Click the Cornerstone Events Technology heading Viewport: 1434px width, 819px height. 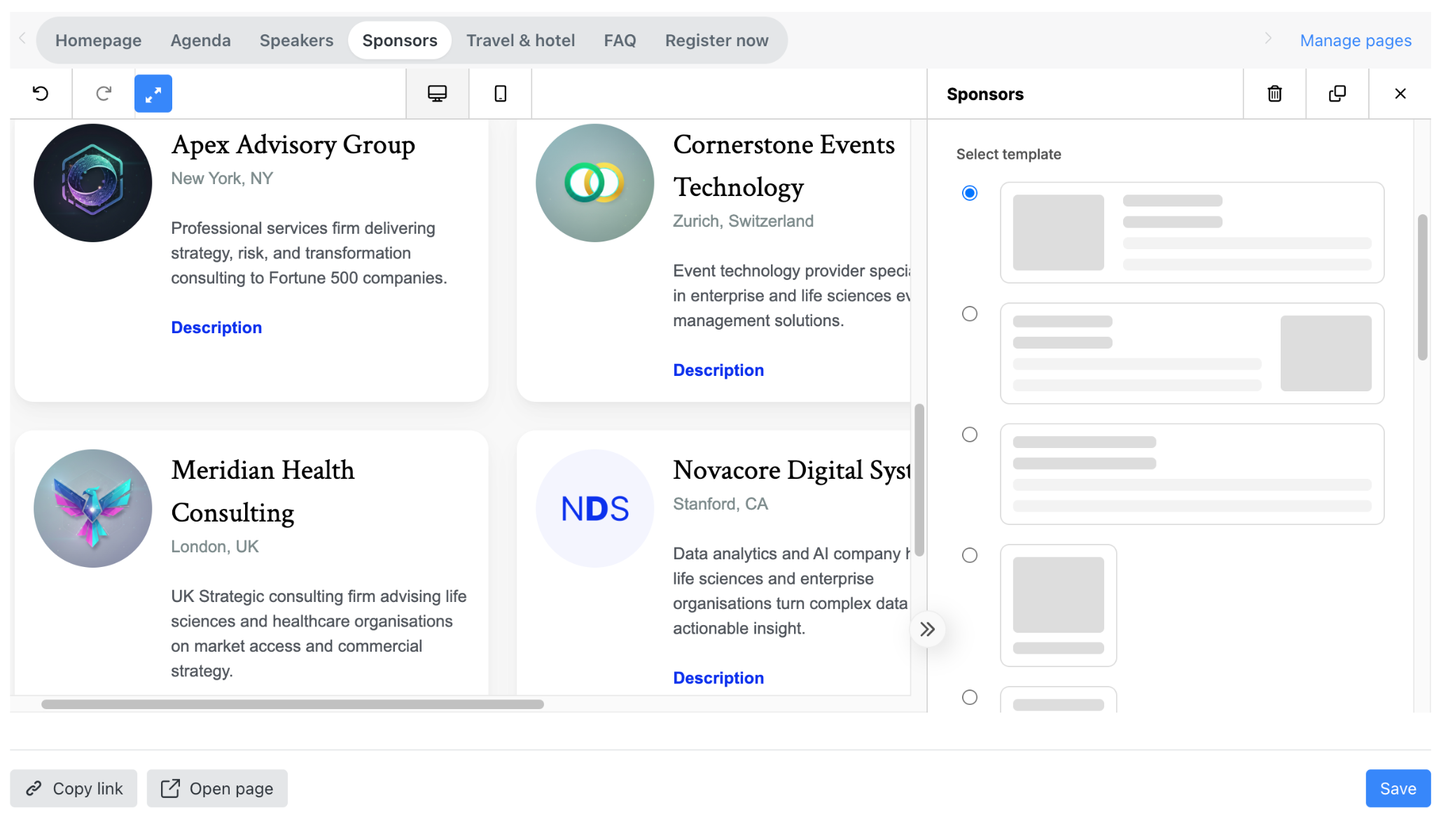(784, 166)
